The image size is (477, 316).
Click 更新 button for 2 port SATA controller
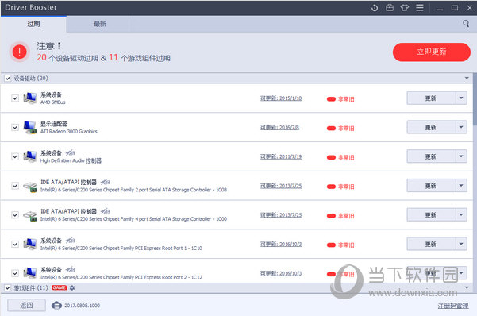tap(431, 186)
